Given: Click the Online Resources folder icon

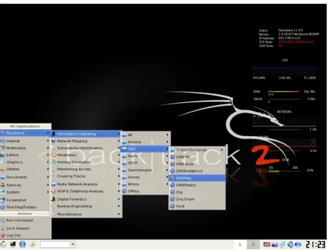Looking at the screenshot, I should 173,150.
